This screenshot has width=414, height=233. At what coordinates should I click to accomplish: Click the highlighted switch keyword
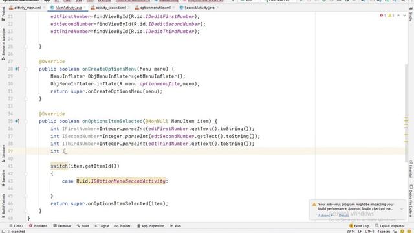(59, 166)
